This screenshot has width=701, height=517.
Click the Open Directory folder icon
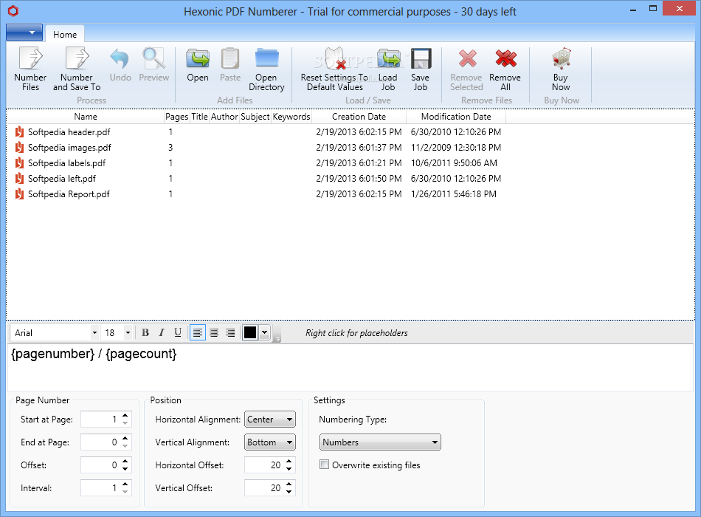[x=267, y=58]
